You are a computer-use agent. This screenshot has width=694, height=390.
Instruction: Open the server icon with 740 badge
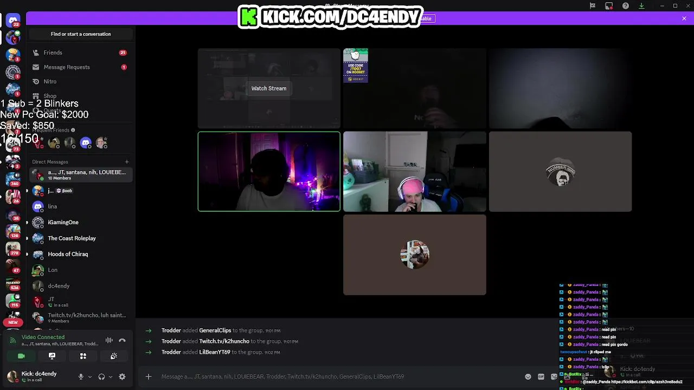coord(13,178)
